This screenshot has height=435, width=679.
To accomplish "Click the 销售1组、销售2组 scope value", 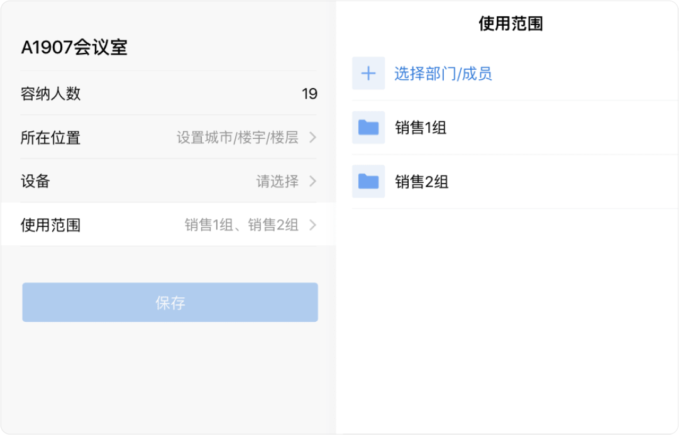I will coord(241,225).
